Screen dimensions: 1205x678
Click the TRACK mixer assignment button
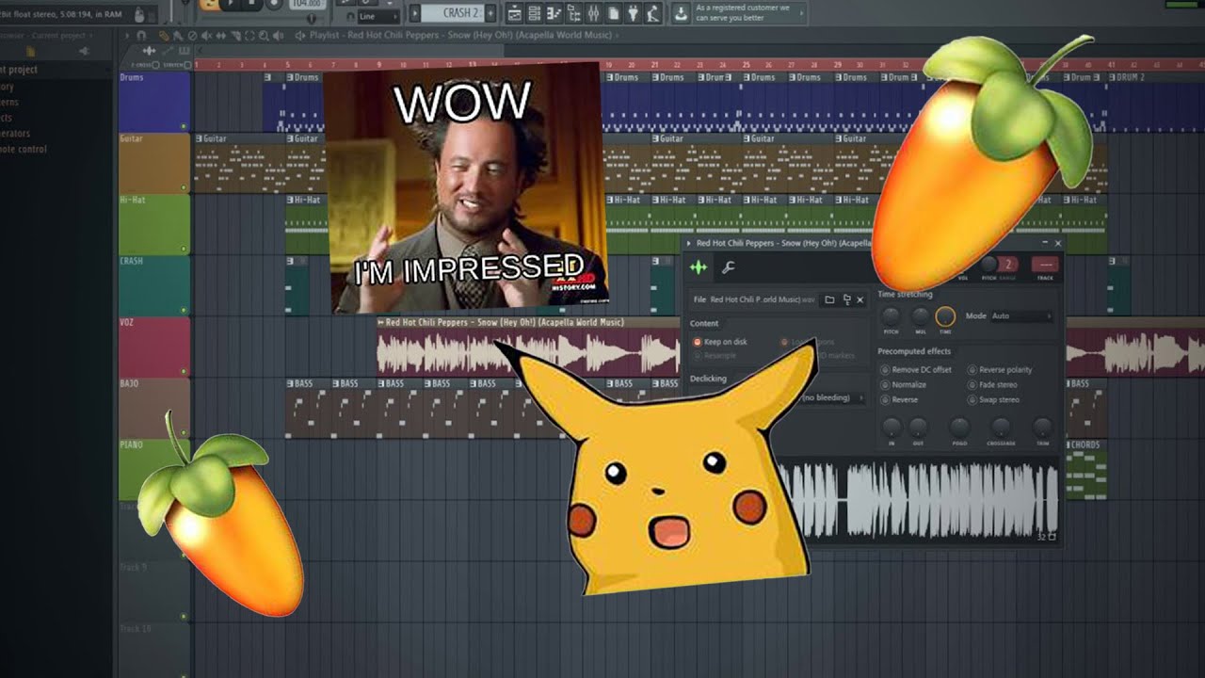tap(1045, 265)
